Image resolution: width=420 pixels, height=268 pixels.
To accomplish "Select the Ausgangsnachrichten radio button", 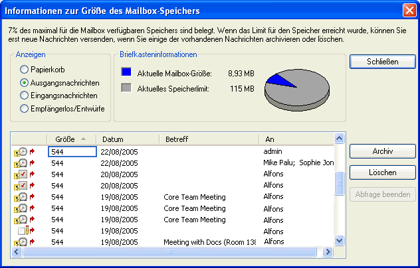I will [x=24, y=83].
